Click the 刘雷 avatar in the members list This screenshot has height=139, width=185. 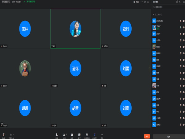(x=154, y=60)
